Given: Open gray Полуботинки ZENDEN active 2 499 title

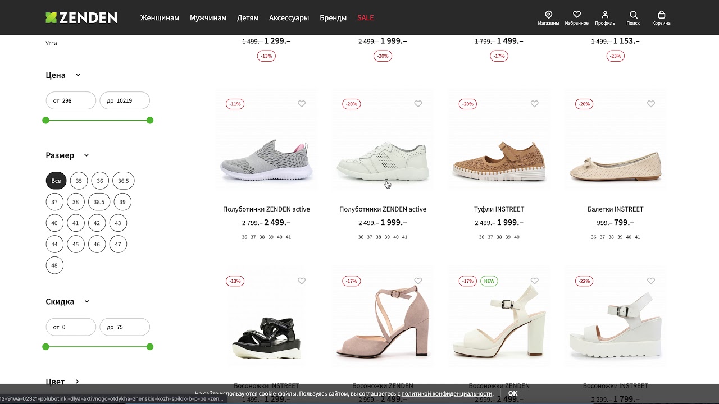Looking at the screenshot, I should pyautogui.click(x=266, y=209).
